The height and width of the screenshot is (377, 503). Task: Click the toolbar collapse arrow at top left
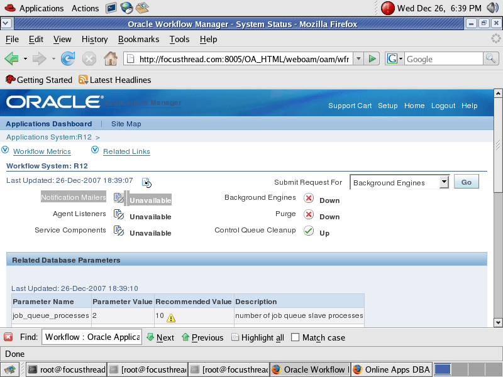6,23
